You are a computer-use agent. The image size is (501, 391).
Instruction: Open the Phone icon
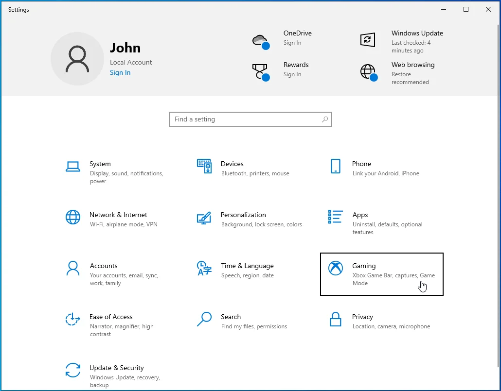(x=336, y=166)
